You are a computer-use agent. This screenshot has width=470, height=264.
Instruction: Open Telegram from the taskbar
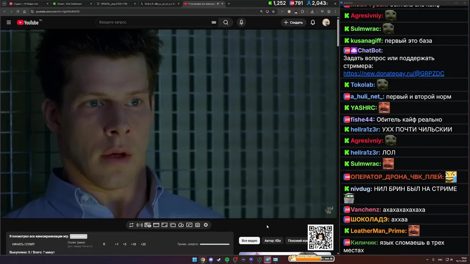point(267,260)
